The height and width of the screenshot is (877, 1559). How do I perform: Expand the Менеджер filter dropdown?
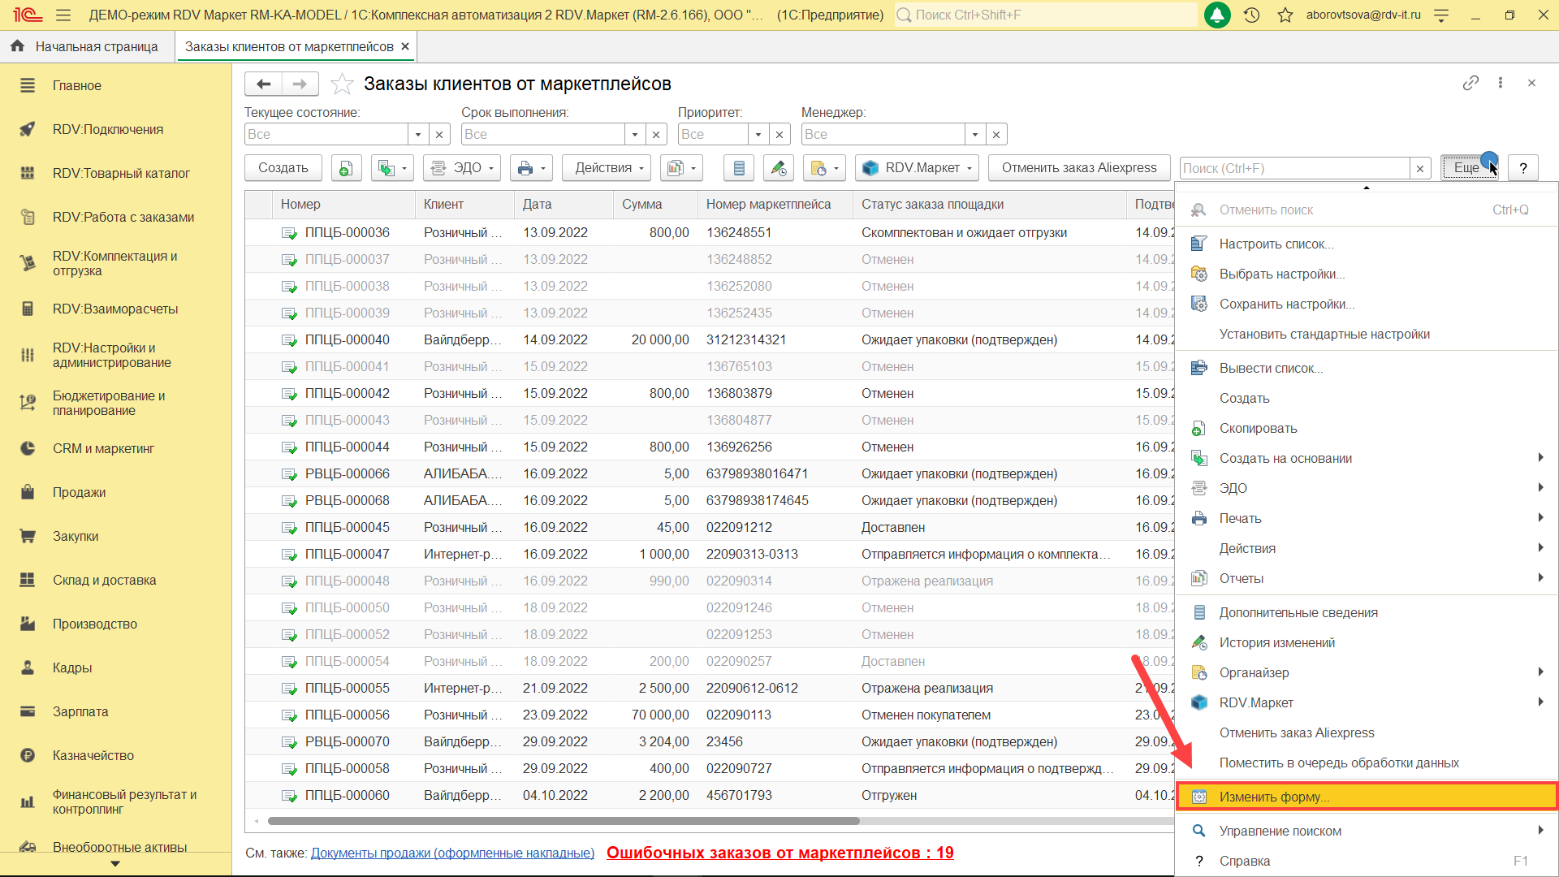tap(975, 134)
